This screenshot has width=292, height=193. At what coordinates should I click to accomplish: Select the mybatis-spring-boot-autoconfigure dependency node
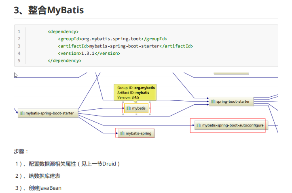[x=231, y=125]
